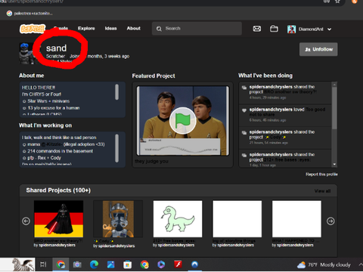Click the green flag on featured project
The width and height of the screenshot is (363, 272).
click(183, 120)
